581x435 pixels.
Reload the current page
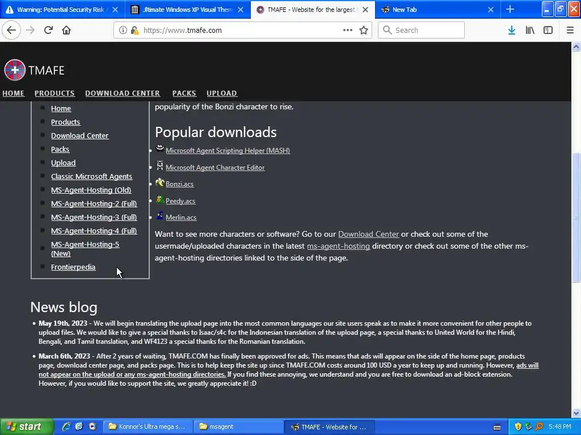[48, 30]
